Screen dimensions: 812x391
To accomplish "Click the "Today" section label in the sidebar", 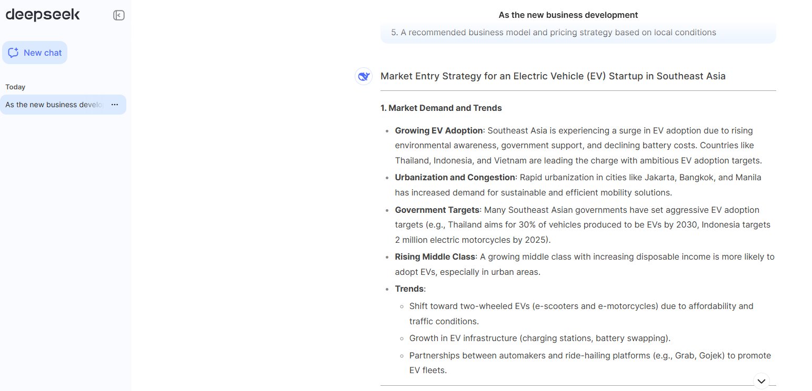I will coord(15,87).
